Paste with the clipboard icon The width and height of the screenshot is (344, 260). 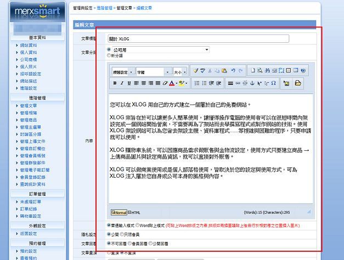tap(224, 71)
